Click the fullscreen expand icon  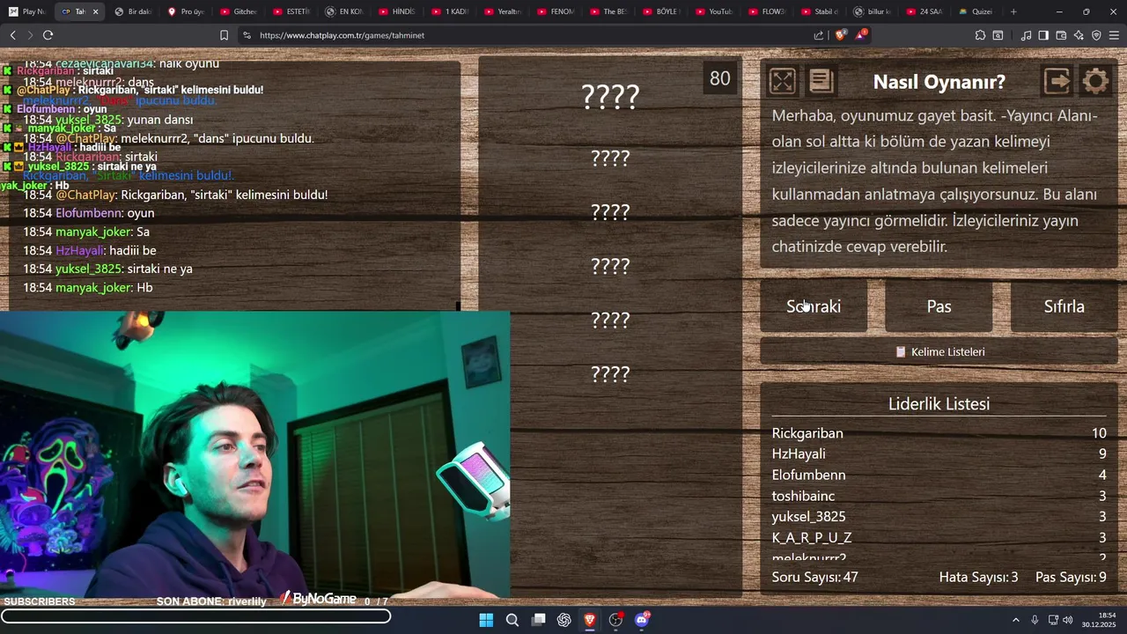click(x=782, y=81)
